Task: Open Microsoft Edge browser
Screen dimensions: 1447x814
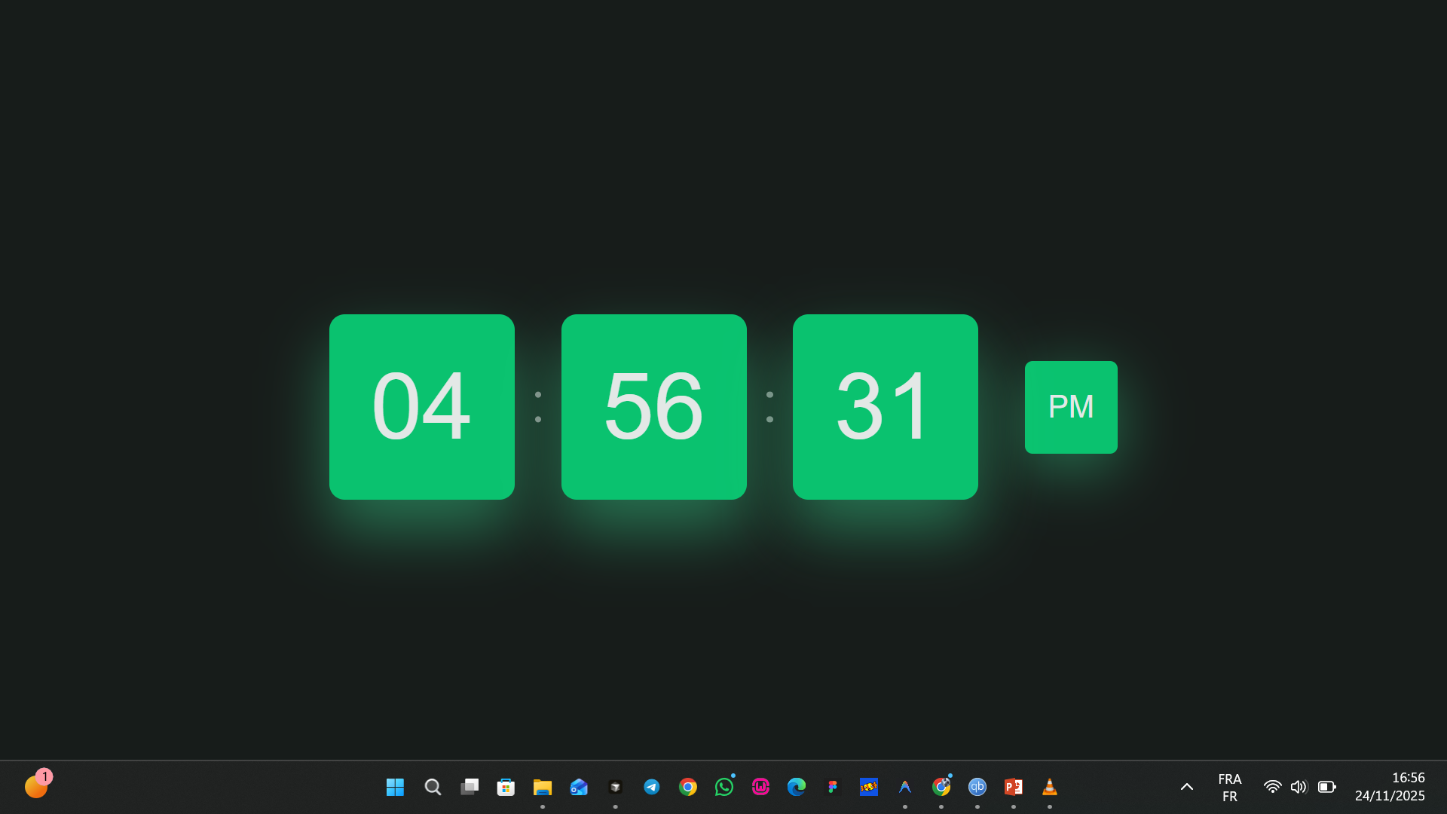Action: [x=797, y=786]
